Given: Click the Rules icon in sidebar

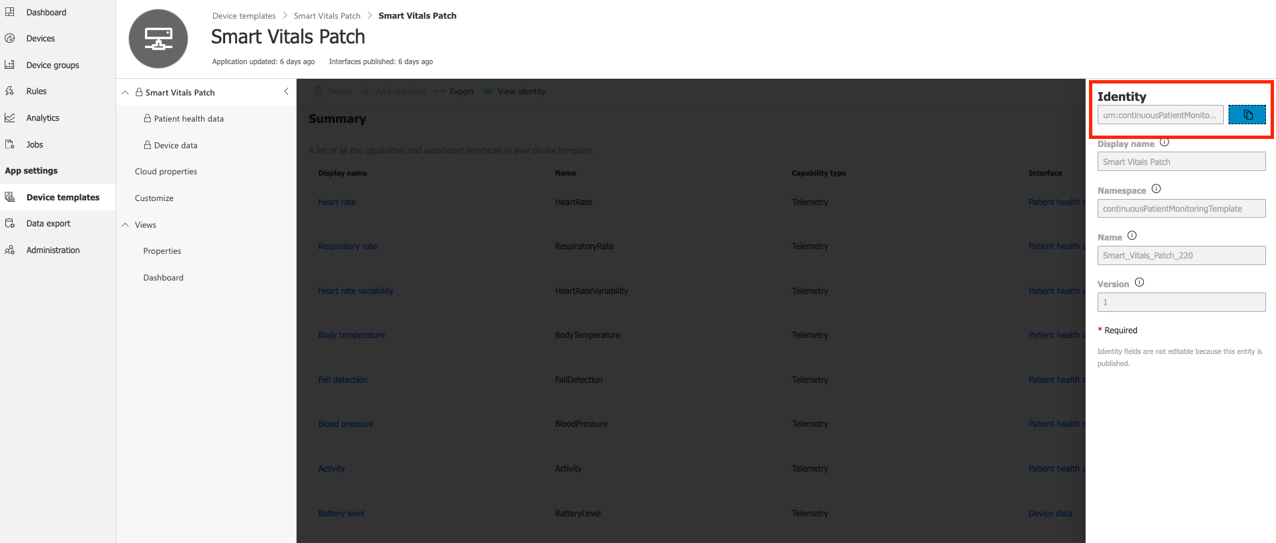Looking at the screenshot, I should pos(9,91).
